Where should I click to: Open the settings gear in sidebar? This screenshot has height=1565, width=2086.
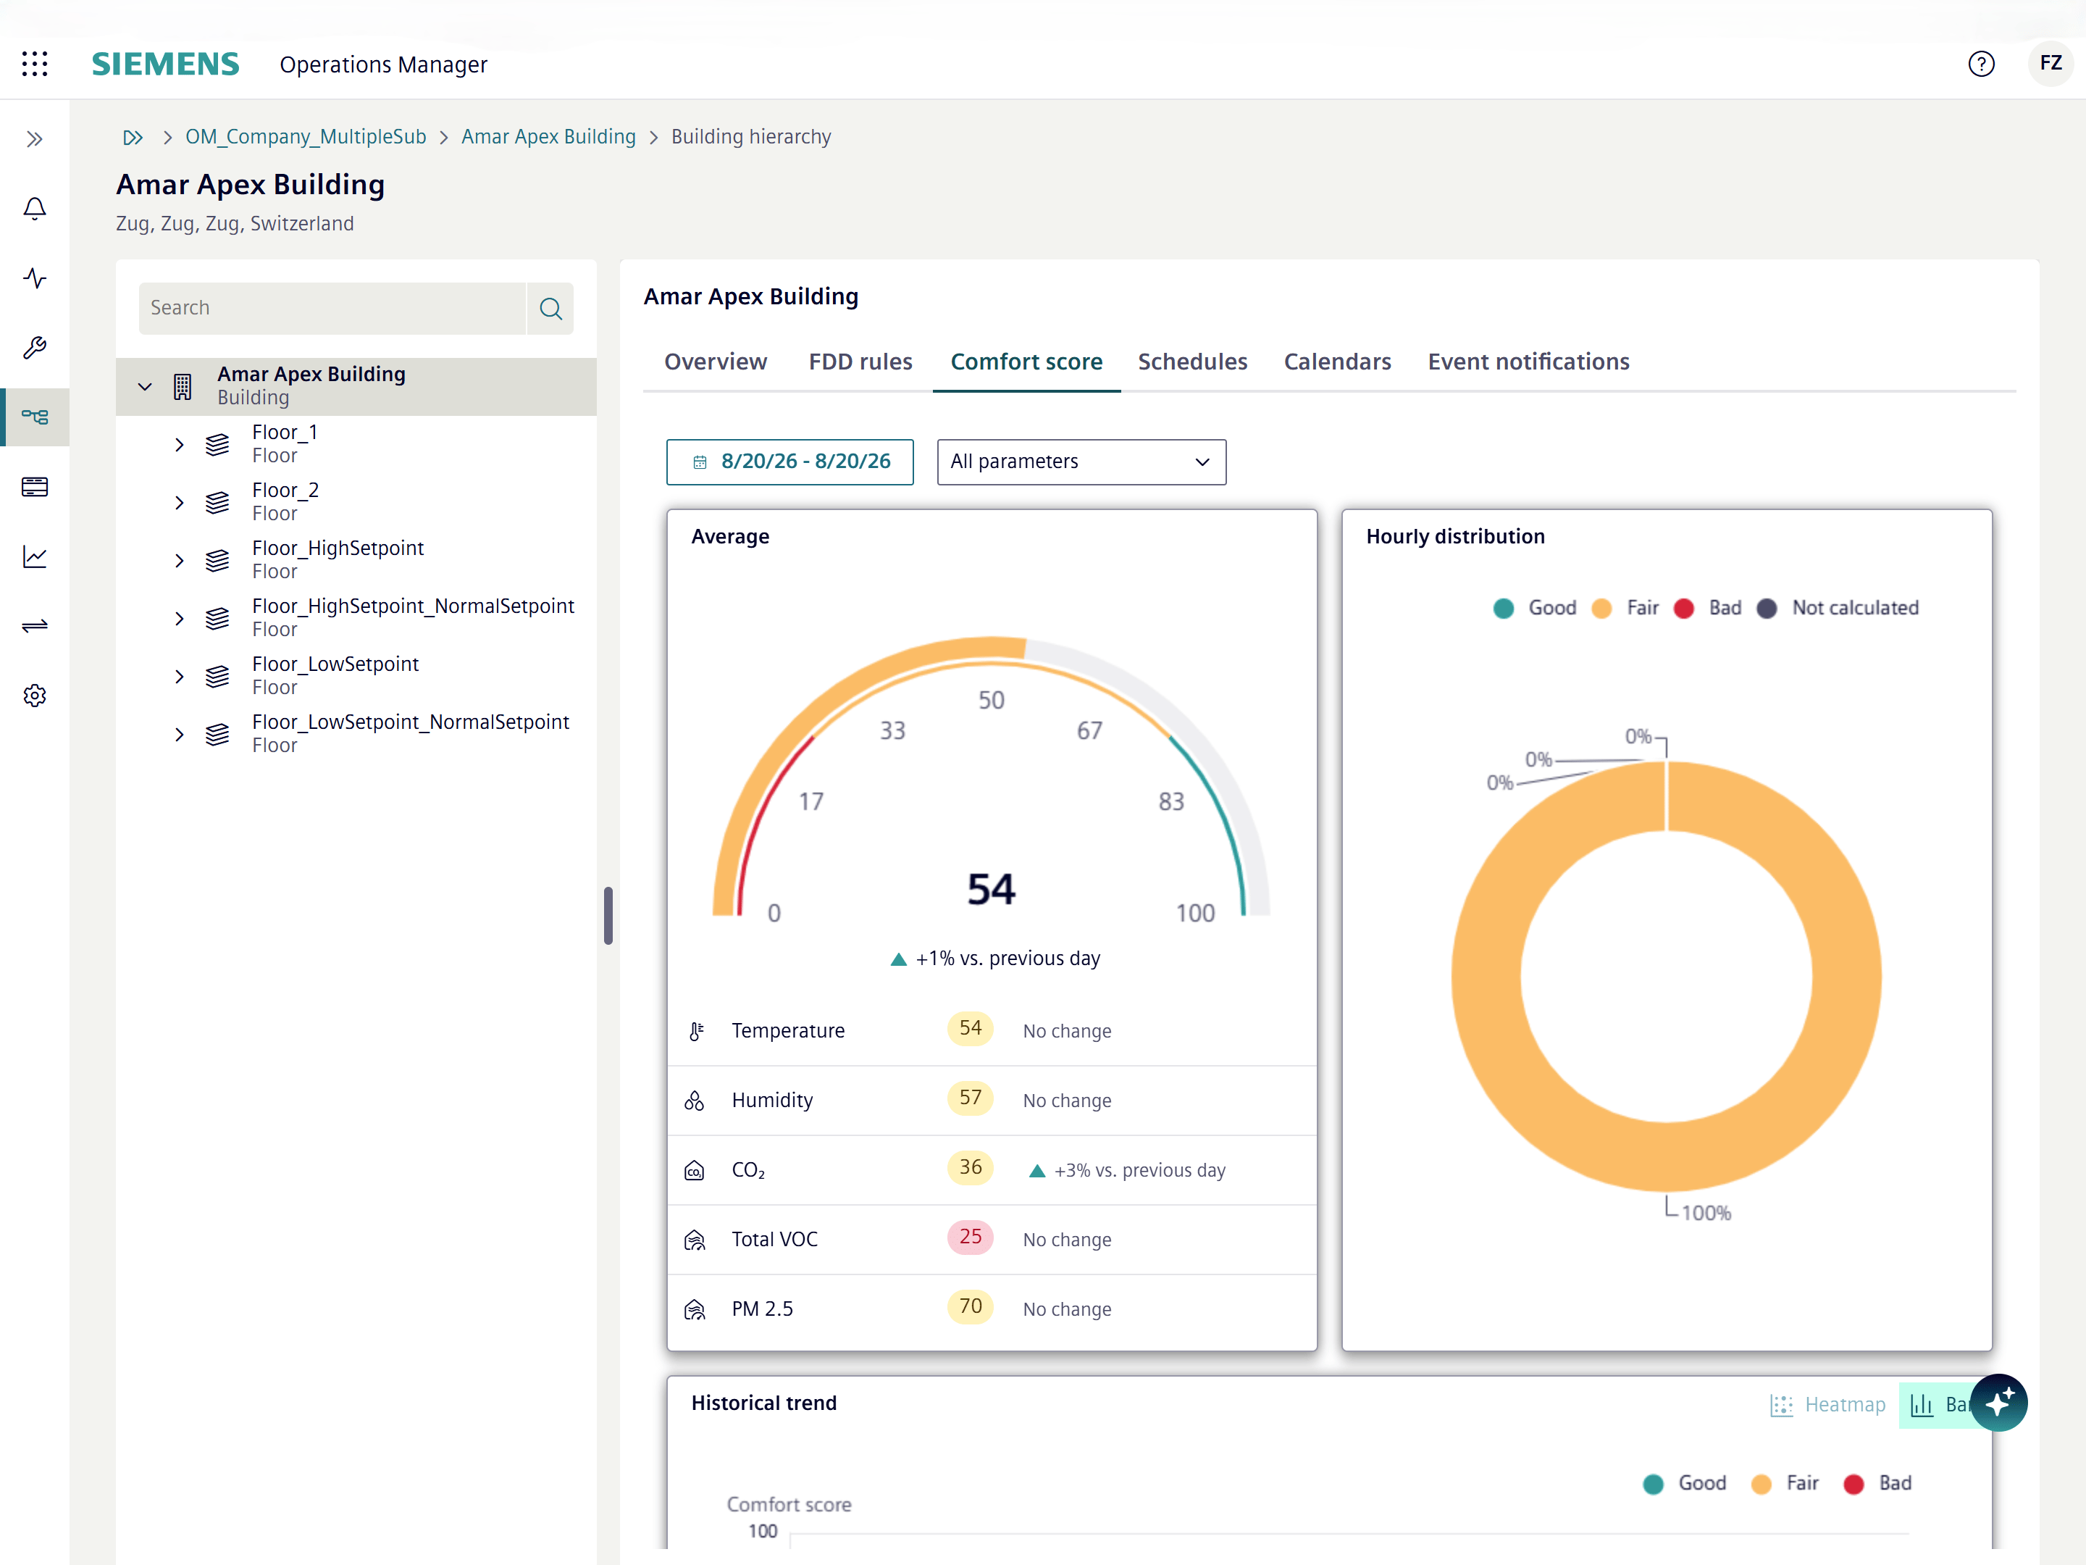(35, 696)
